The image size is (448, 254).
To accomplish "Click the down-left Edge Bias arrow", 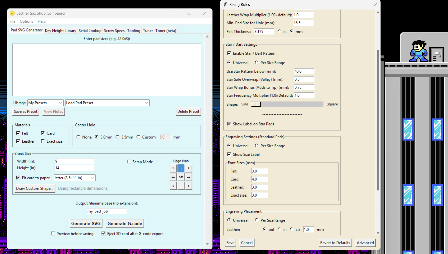I will (x=173, y=186).
